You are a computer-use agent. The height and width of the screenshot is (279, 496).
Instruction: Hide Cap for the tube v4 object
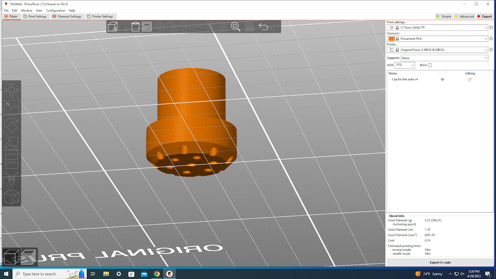pyautogui.click(x=442, y=79)
